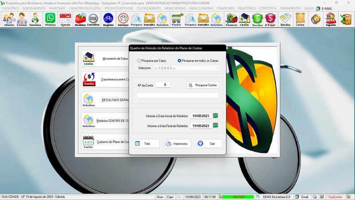Select the Pesquisar por Caixa radio option
This screenshot has width=355, height=200.
(139, 60)
